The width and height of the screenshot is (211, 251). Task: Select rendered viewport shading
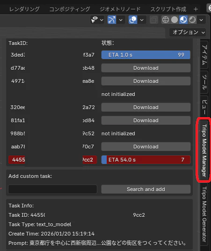click(x=192, y=20)
